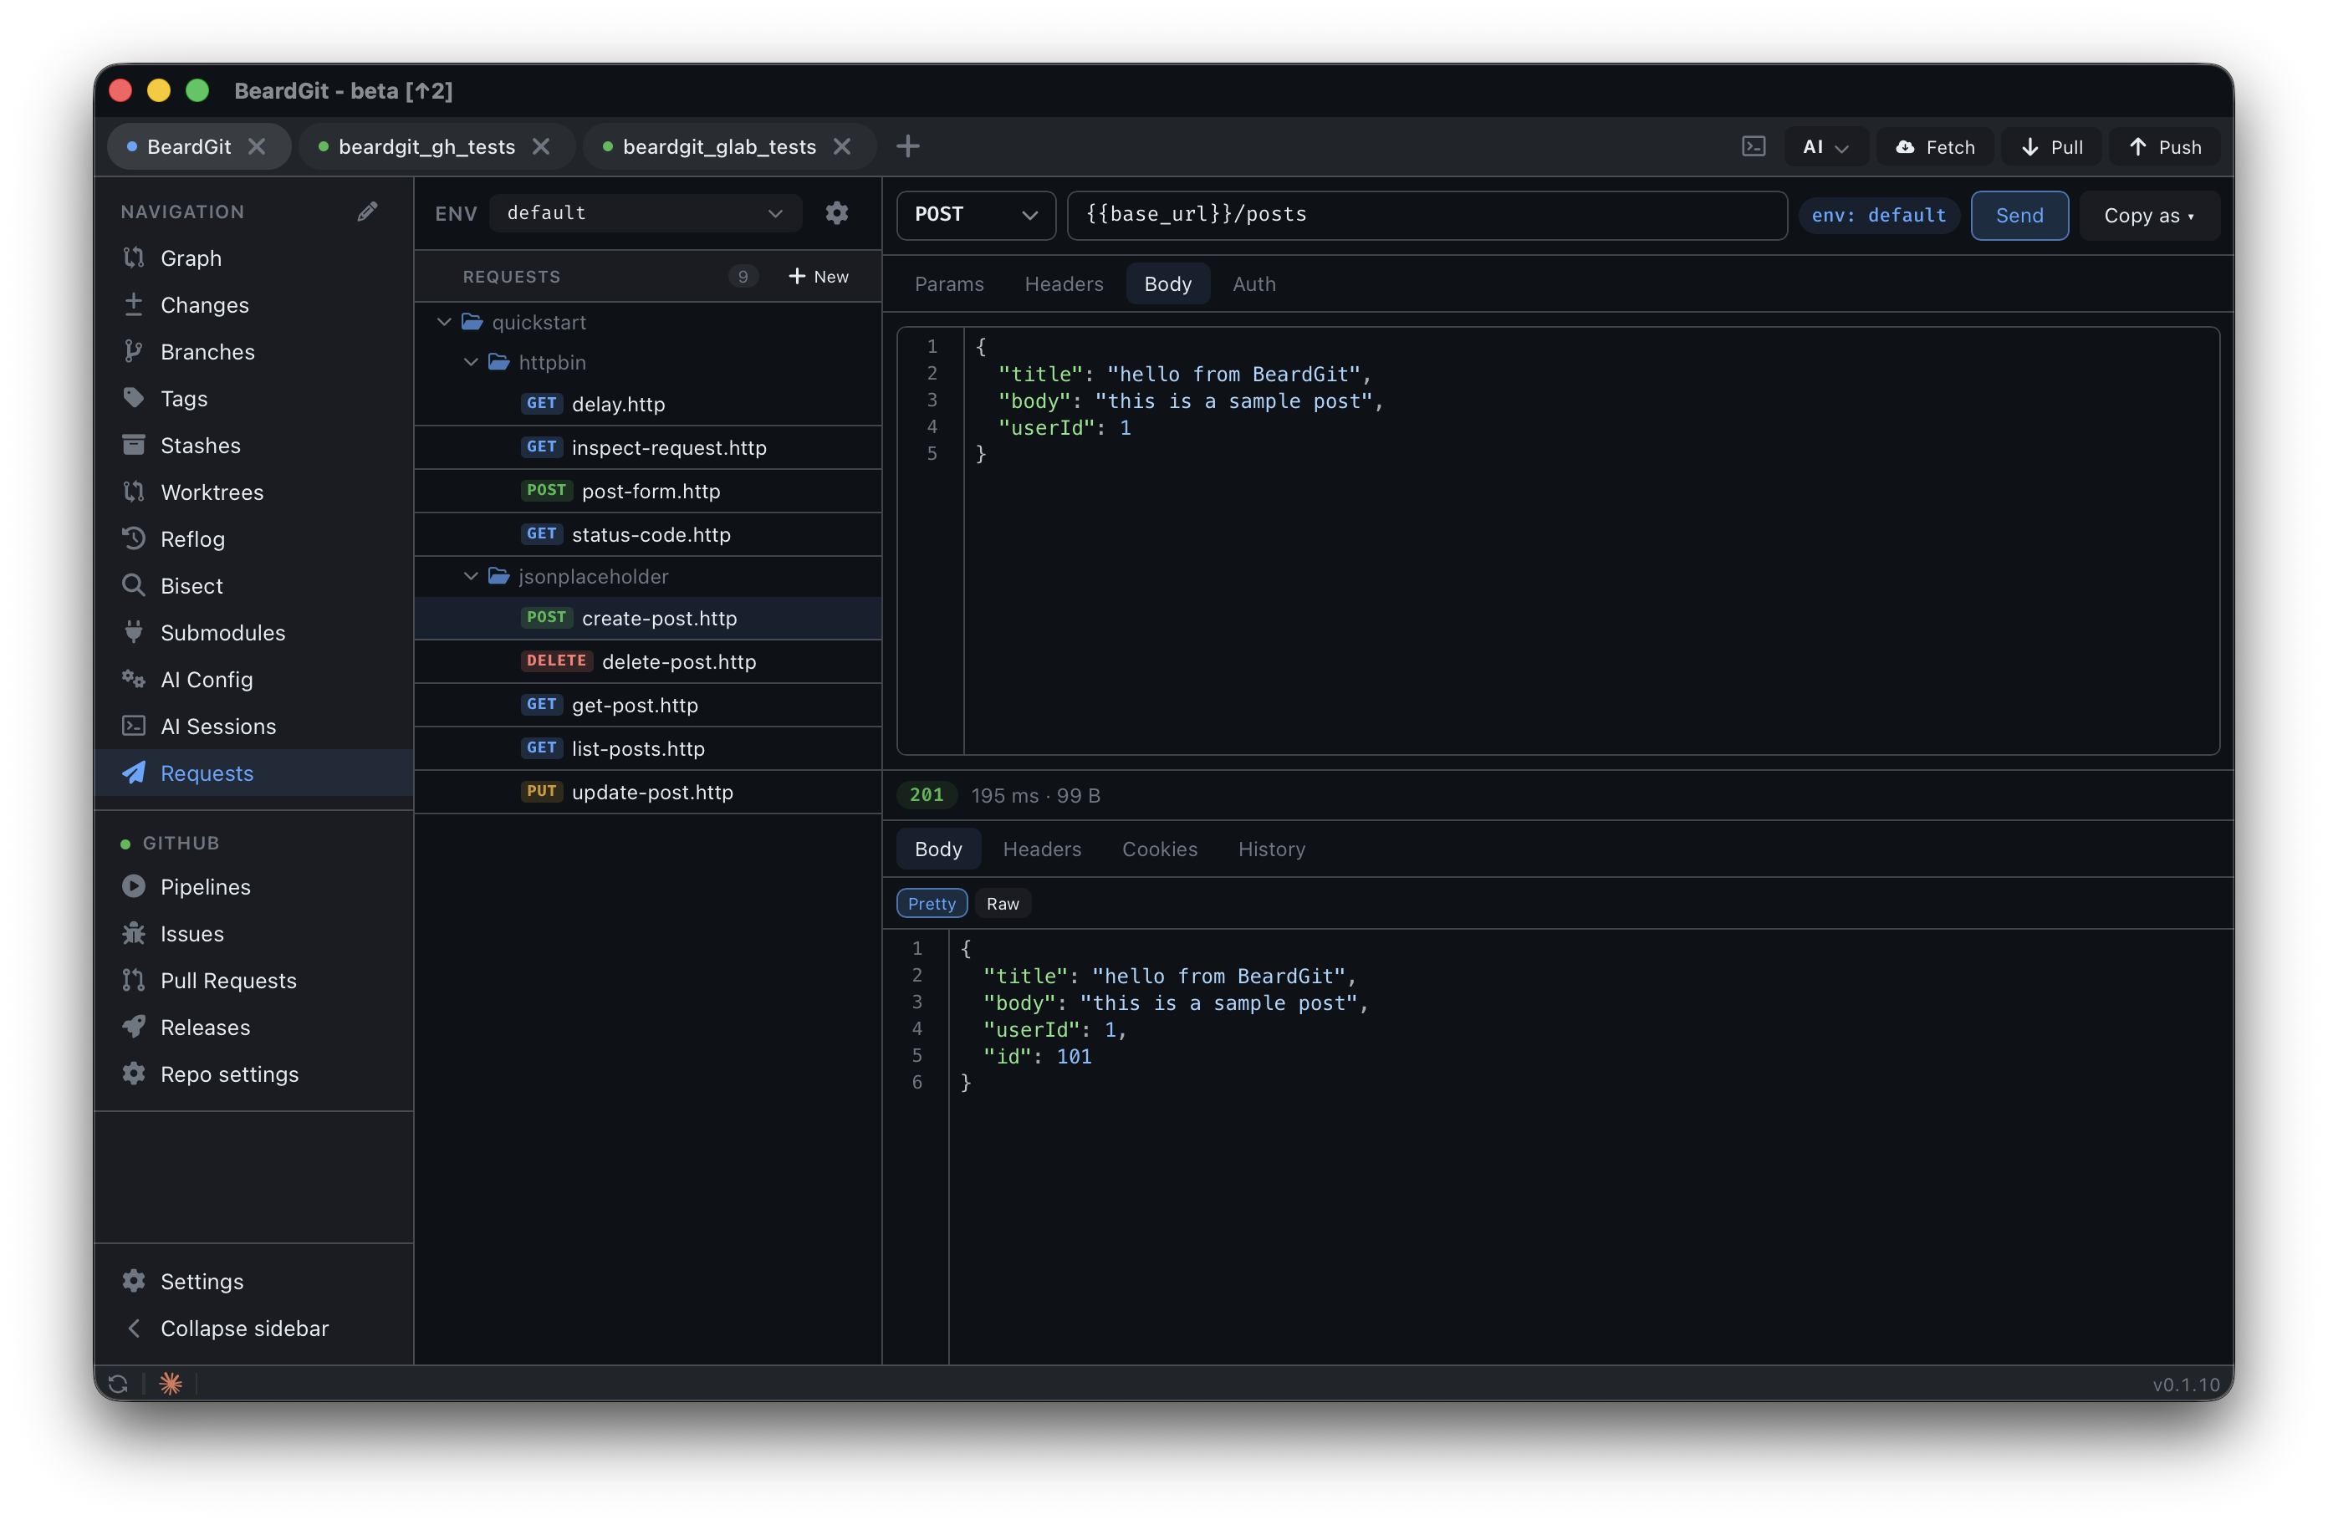Open Pipelines play icon
This screenshot has height=1525, width=2328.
(x=134, y=887)
